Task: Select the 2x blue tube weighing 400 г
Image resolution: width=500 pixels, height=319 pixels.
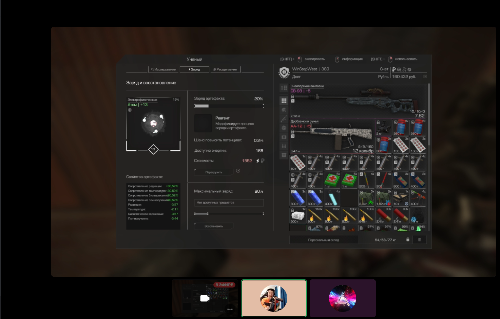Action: pyautogui.click(x=418, y=180)
